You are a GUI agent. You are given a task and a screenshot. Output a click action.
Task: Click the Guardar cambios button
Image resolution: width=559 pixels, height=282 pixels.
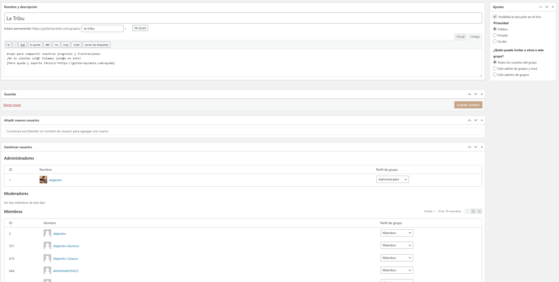(x=468, y=105)
